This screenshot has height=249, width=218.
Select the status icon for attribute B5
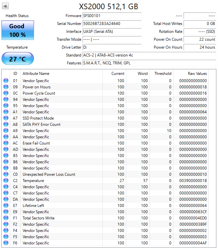[x=6, y=156]
